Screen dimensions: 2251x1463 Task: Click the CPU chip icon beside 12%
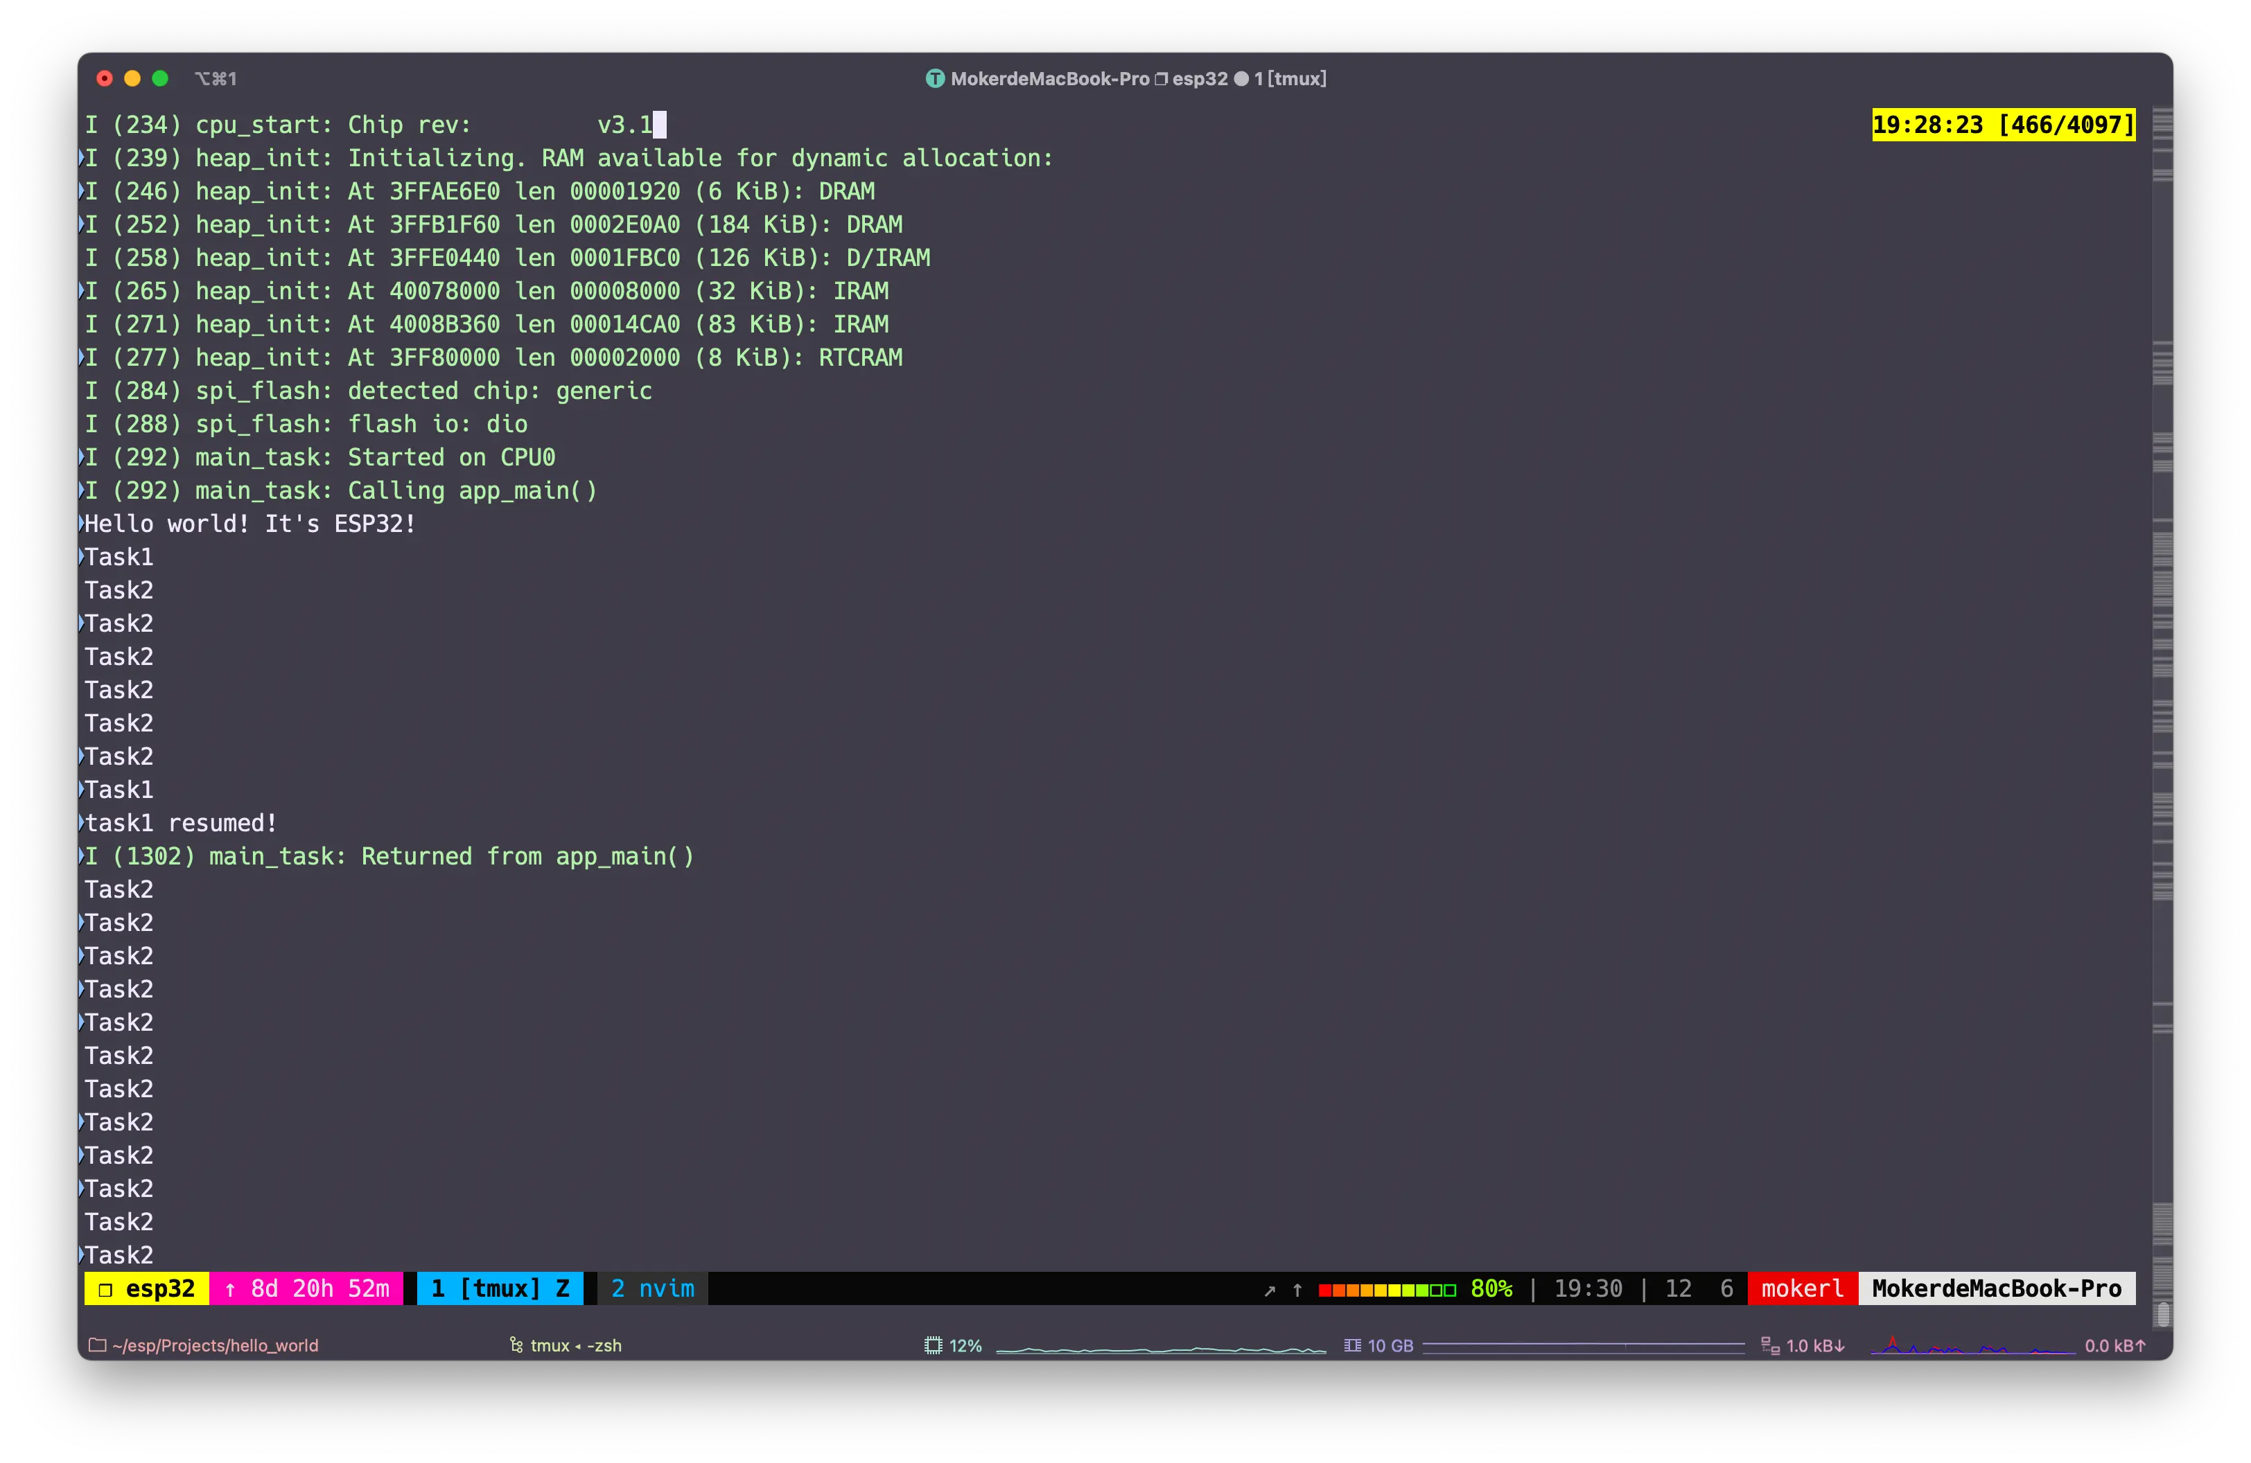click(x=934, y=1345)
